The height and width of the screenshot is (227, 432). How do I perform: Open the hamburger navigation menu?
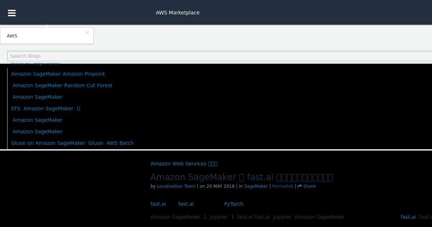click(12, 13)
